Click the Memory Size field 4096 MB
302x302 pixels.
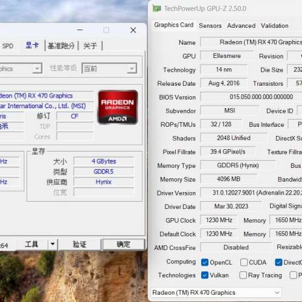point(228,179)
